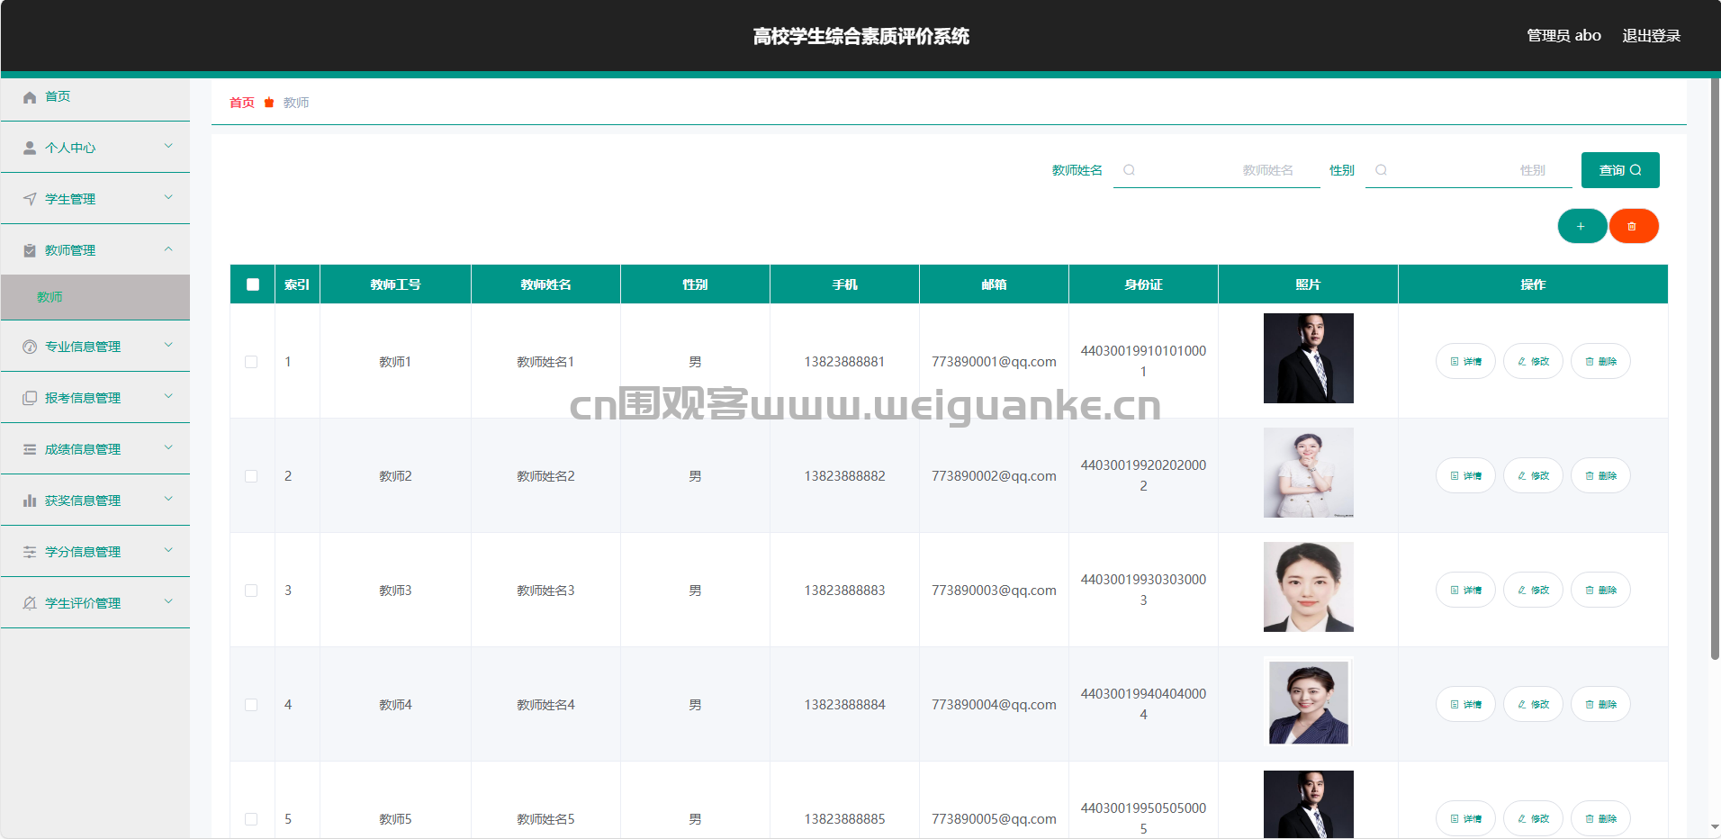Image resolution: width=1721 pixels, height=839 pixels.
Task: Check the checkbox for row 教师3
Action: click(x=251, y=591)
